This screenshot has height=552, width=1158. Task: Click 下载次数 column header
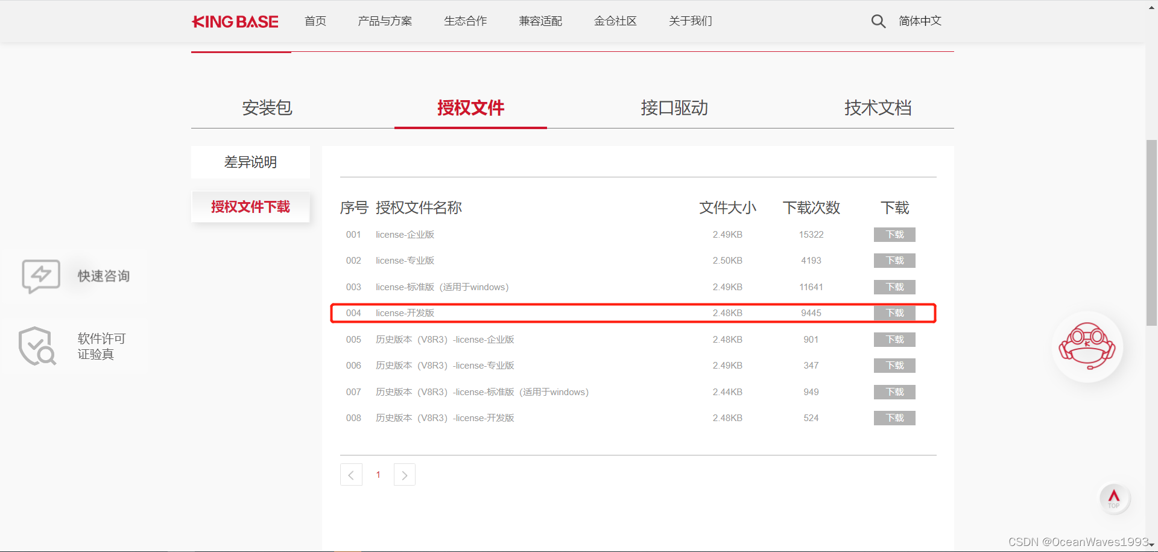pos(811,208)
